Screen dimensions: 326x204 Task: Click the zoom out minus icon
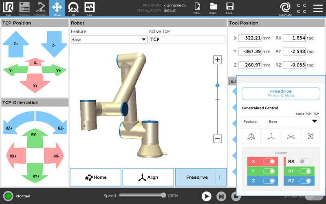tap(218, 139)
